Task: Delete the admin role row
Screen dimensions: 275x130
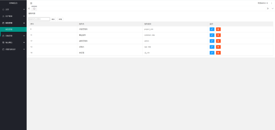Action: 218,41
